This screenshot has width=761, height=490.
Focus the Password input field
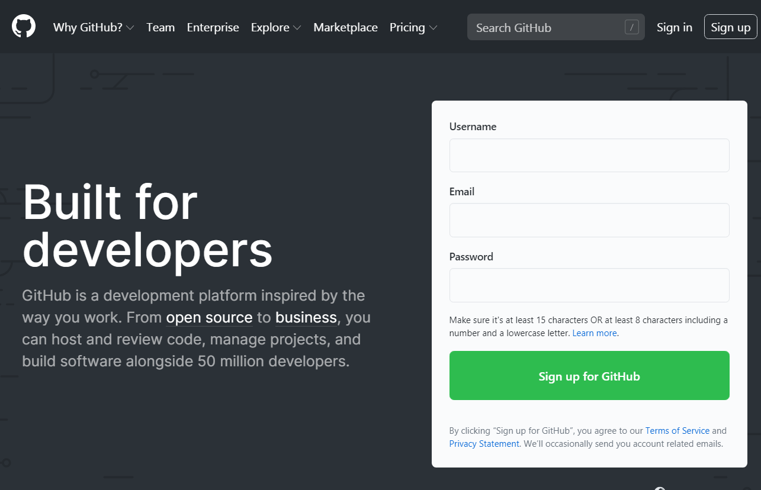tap(589, 285)
